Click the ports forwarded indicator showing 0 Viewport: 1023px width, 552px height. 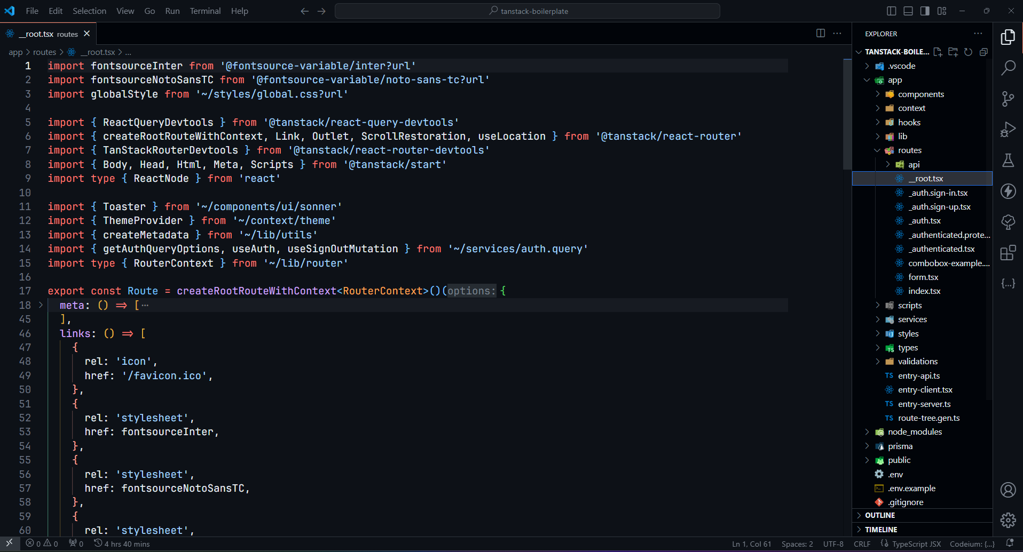tap(76, 543)
